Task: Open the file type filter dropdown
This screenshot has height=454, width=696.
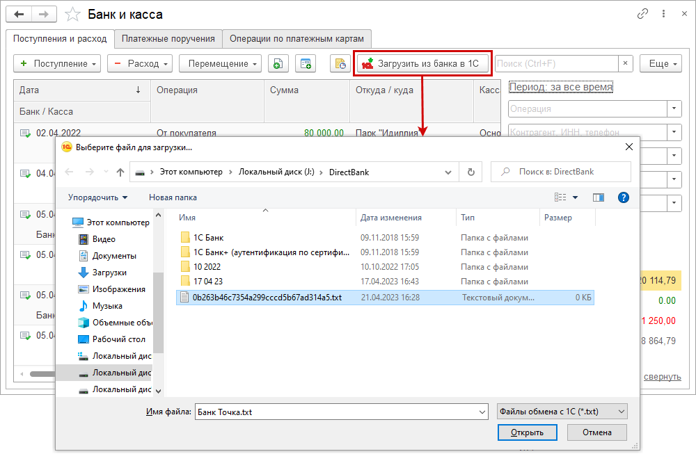Action: coord(563,412)
